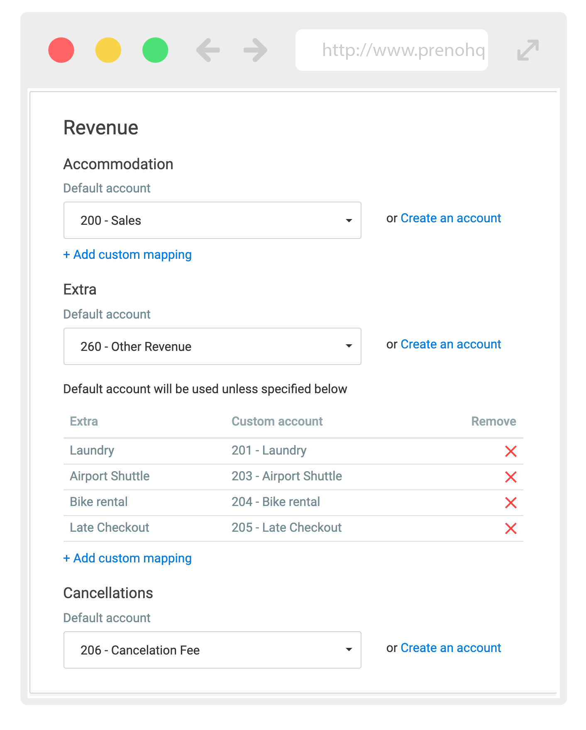
Task: Open the Extra 260 - Other Revenue dropdown
Action: [x=212, y=346]
